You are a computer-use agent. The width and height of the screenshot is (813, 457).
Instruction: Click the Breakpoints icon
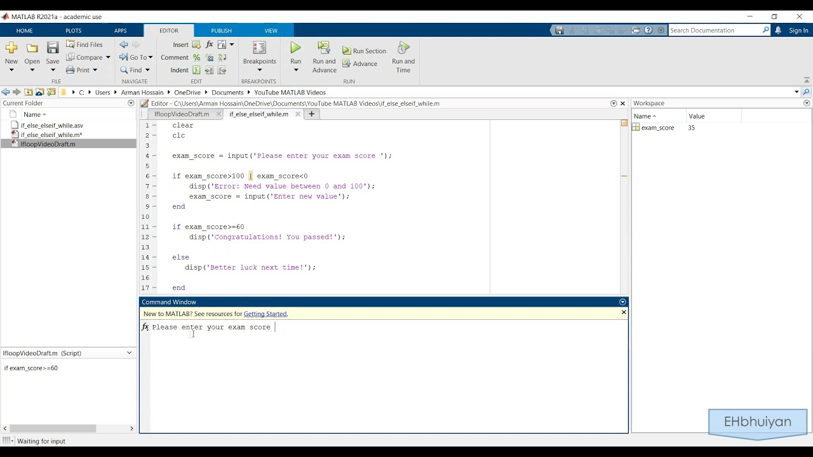(x=259, y=48)
